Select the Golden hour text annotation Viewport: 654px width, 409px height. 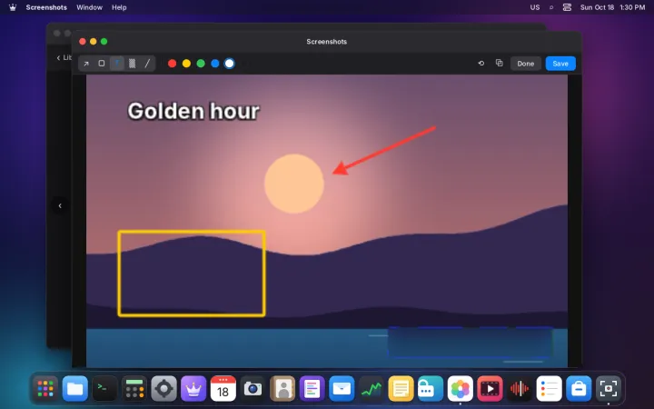point(193,112)
